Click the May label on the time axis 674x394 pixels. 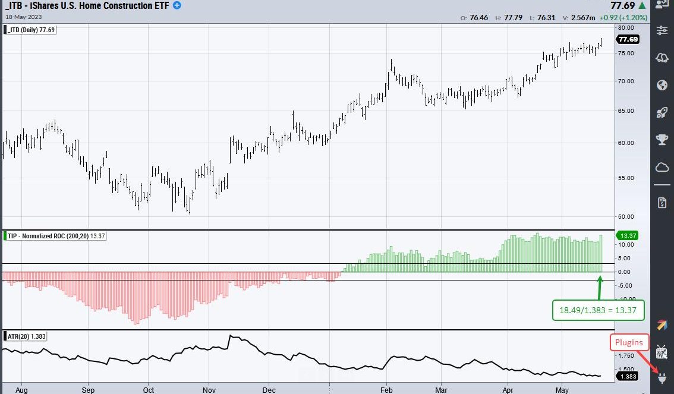click(562, 390)
